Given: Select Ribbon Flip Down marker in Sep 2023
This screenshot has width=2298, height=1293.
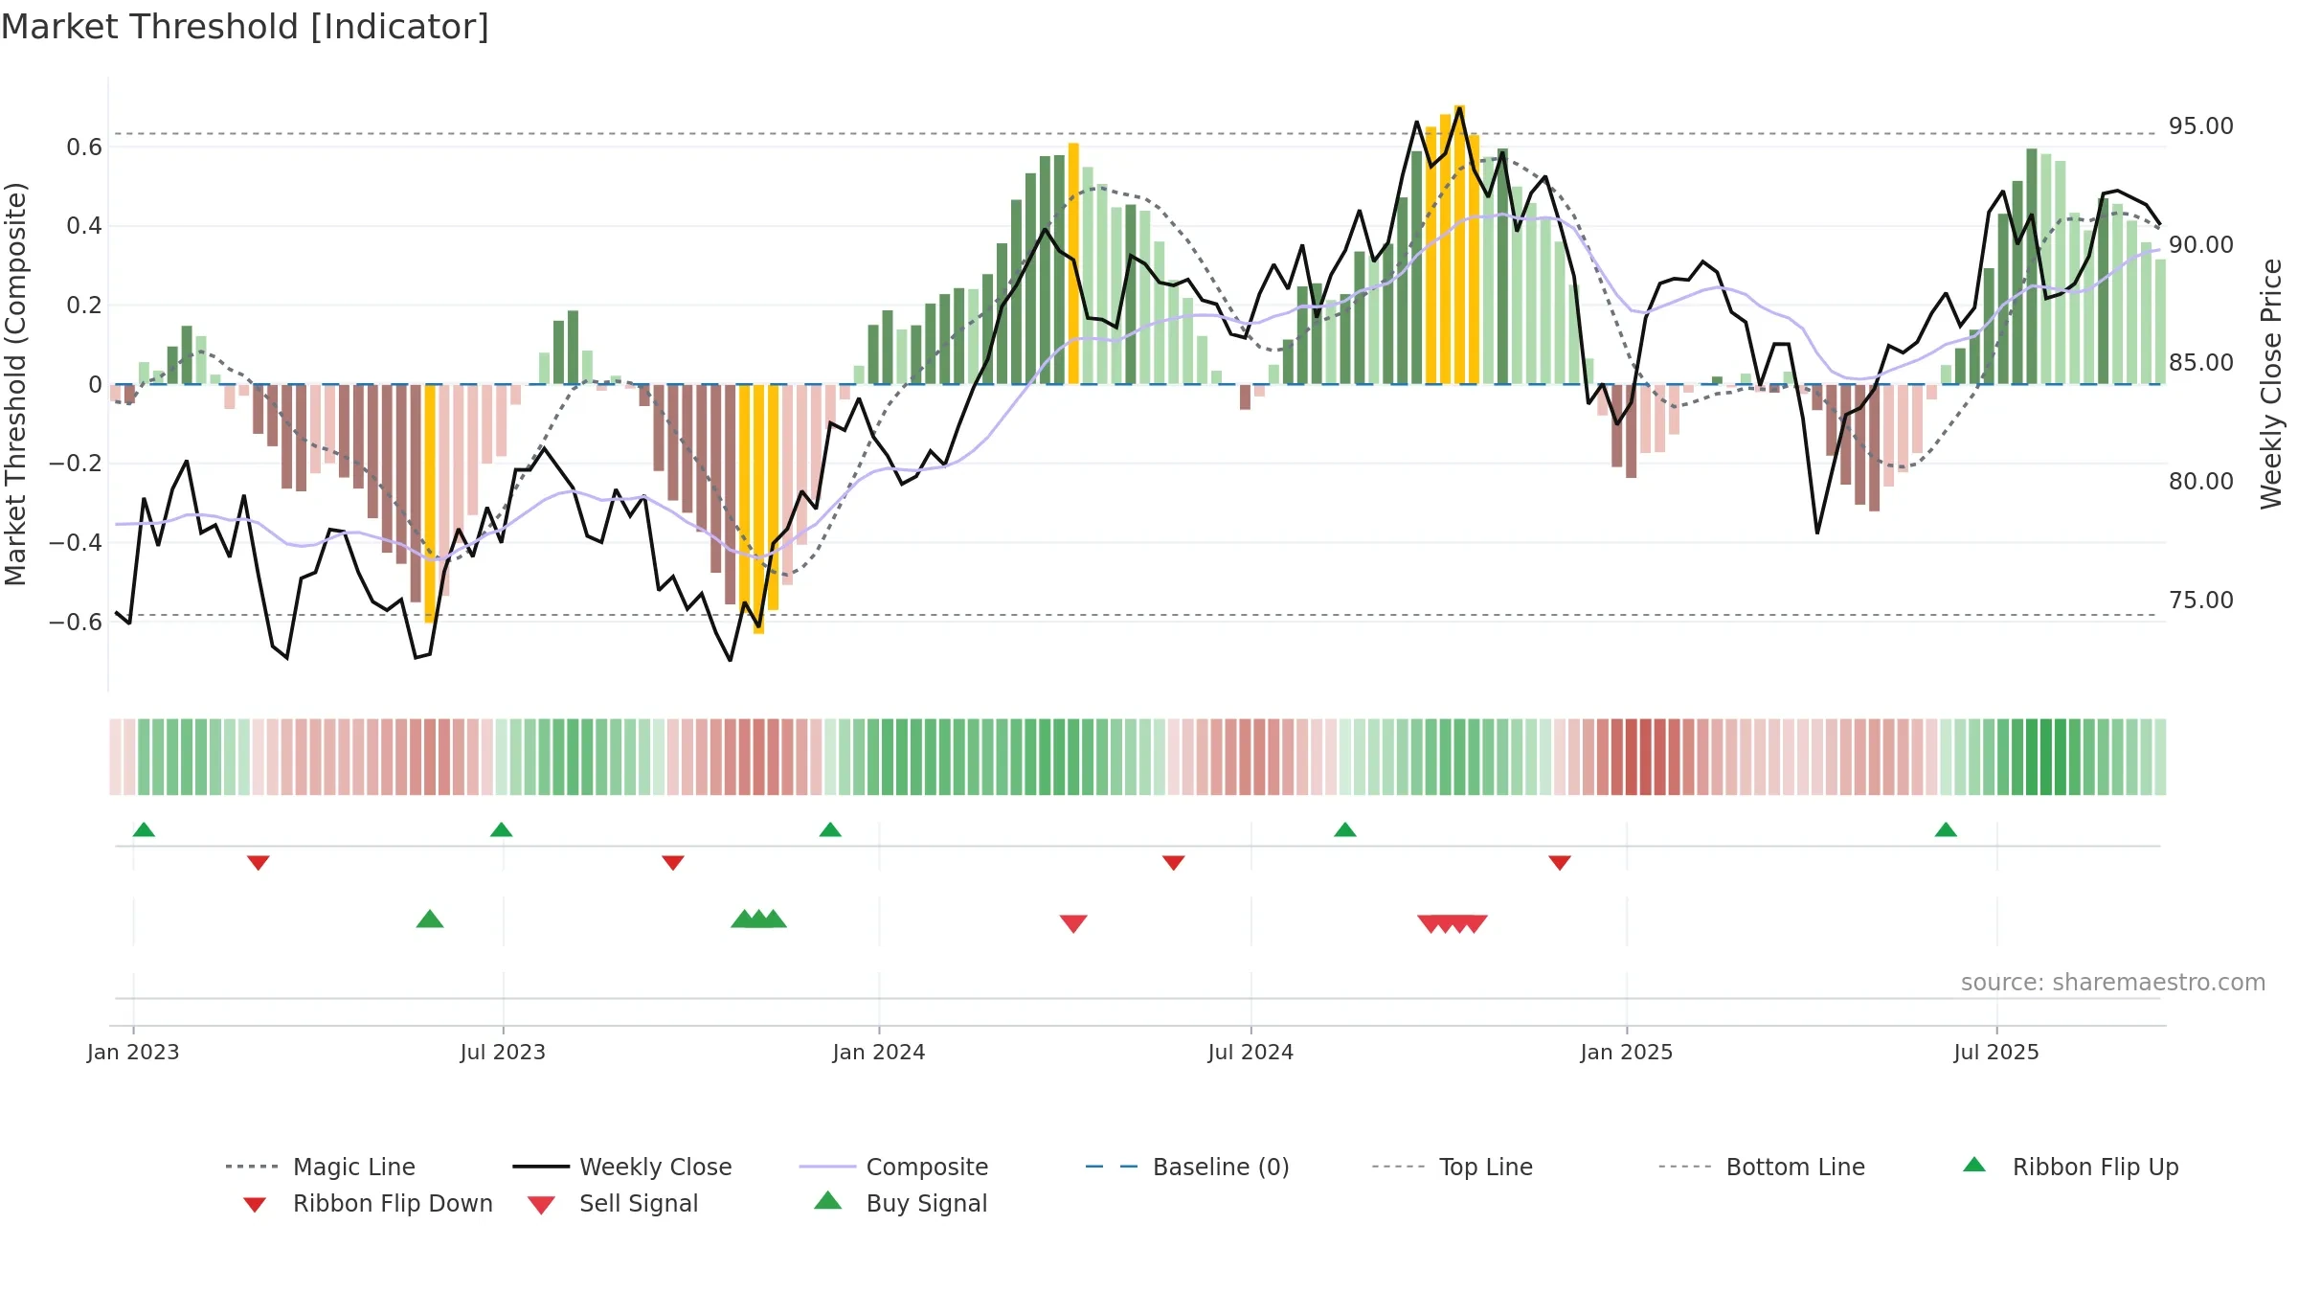Looking at the screenshot, I should click(x=673, y=863).
